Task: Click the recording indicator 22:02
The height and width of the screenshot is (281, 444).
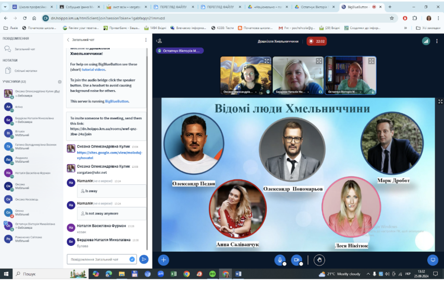Action: [317, 41]
